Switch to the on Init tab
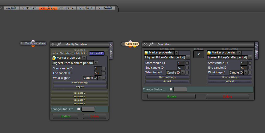 coord(11,8)
